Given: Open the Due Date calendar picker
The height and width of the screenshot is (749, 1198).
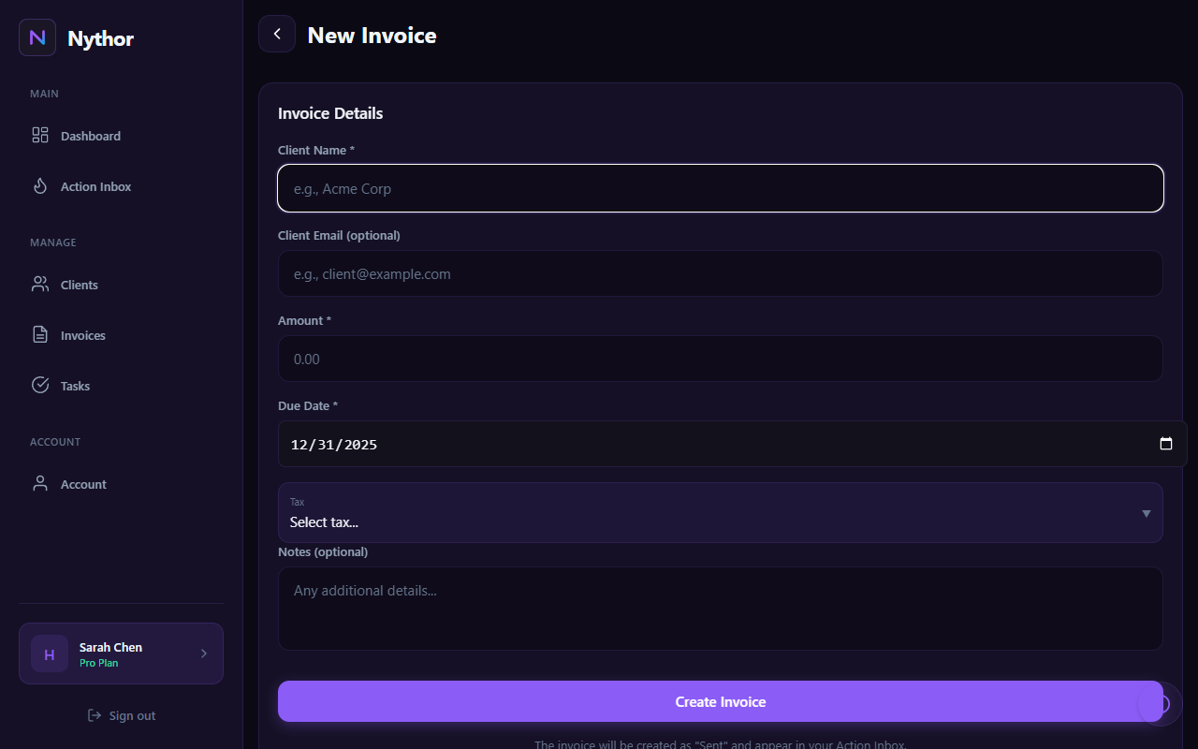Looking at the screenshot, I should click(x=1165, y=444).
